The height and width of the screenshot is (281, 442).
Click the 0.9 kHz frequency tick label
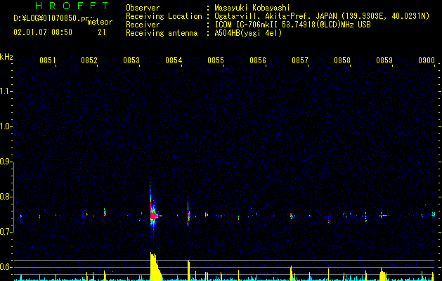[x=6, y=162]
